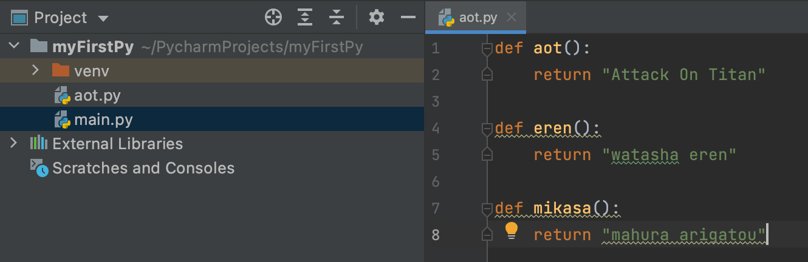The width and height of the screenshot is (808, 262).
Task: Click the Python icon on aot.py tab
Action: (447, 18)
